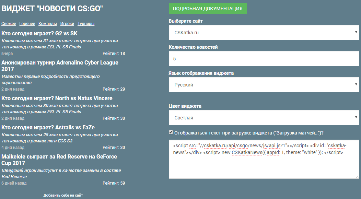The width and height of the screenshot is (361, 199).
Task: Click the 'ВИДЖЕТ "НОВОСТИ CS:GO"' heading
Action: pos(52,9)
